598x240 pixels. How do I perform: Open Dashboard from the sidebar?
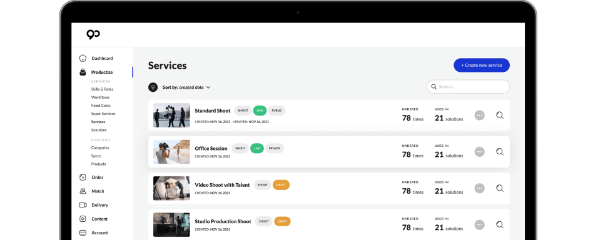(102, 58)
